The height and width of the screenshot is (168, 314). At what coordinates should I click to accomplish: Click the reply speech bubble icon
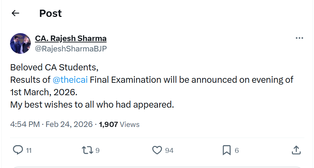tap(18, 150)
